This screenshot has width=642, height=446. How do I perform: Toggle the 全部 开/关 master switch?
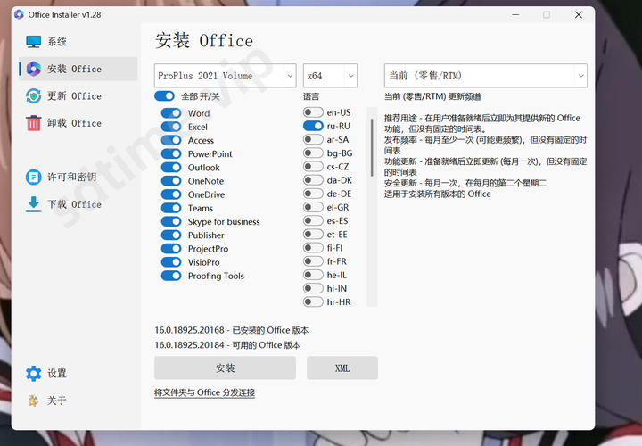(x=164, y=96)
